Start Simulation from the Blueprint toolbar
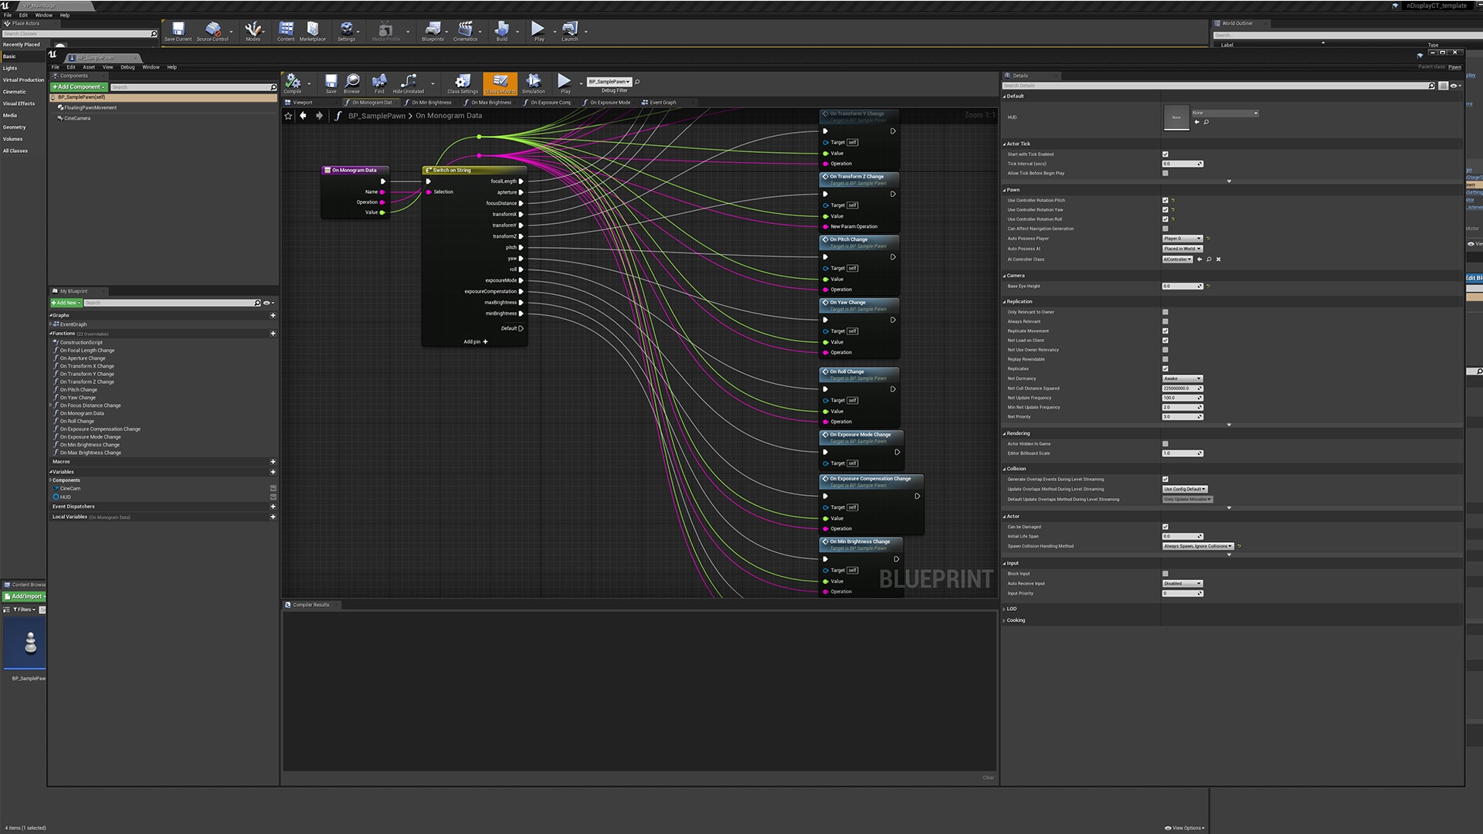The height and width of the screenshot is (834, 1483). coord(533,83)
